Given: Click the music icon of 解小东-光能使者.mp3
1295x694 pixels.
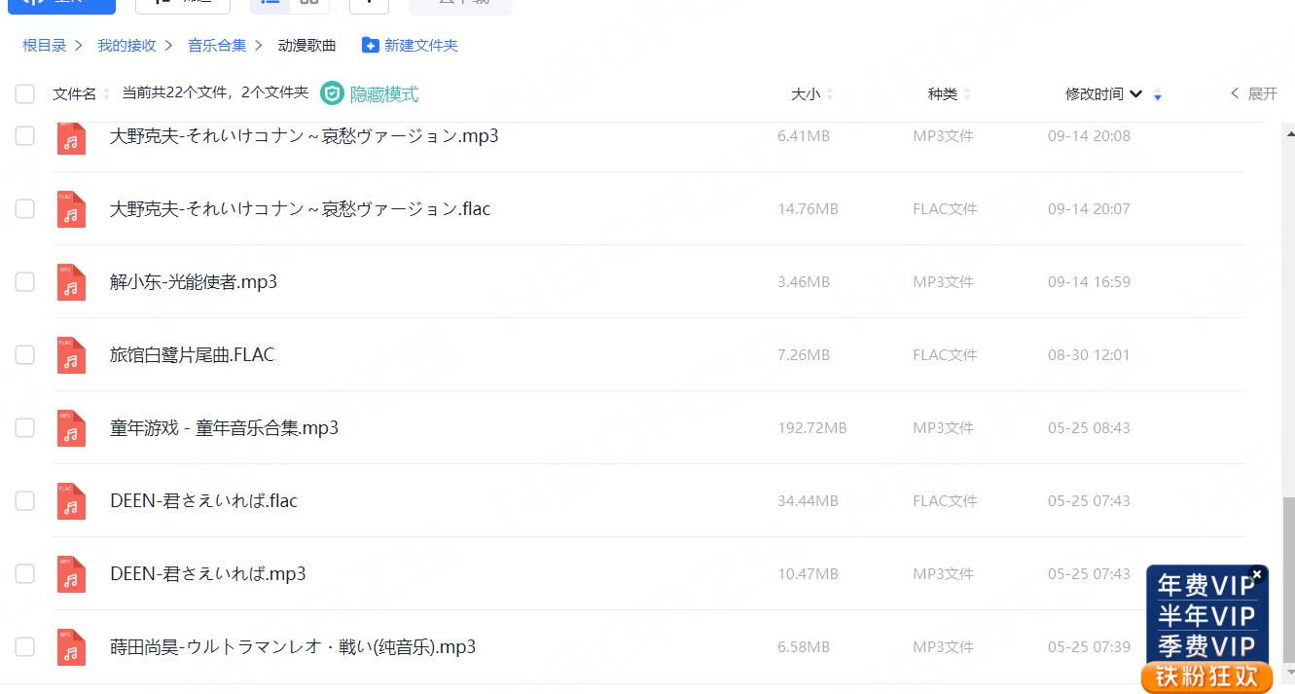Looking at the screenshot, I should pyautogui.click(x=71, y=282).
